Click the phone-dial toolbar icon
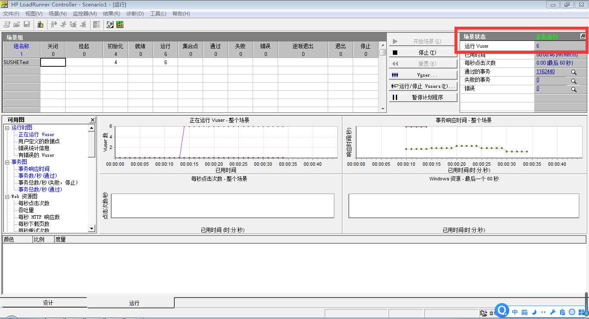The height and width of the screenshot is (319, 589). pyautogui.click(x=110, y=25)
